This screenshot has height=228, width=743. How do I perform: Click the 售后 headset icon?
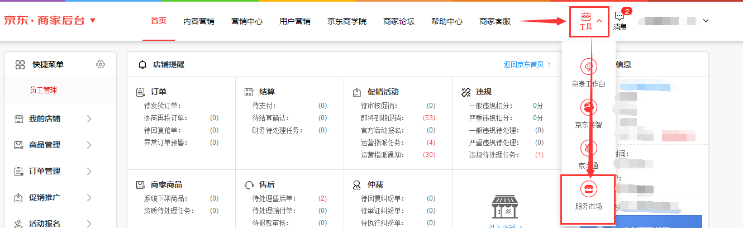point(249,184)
